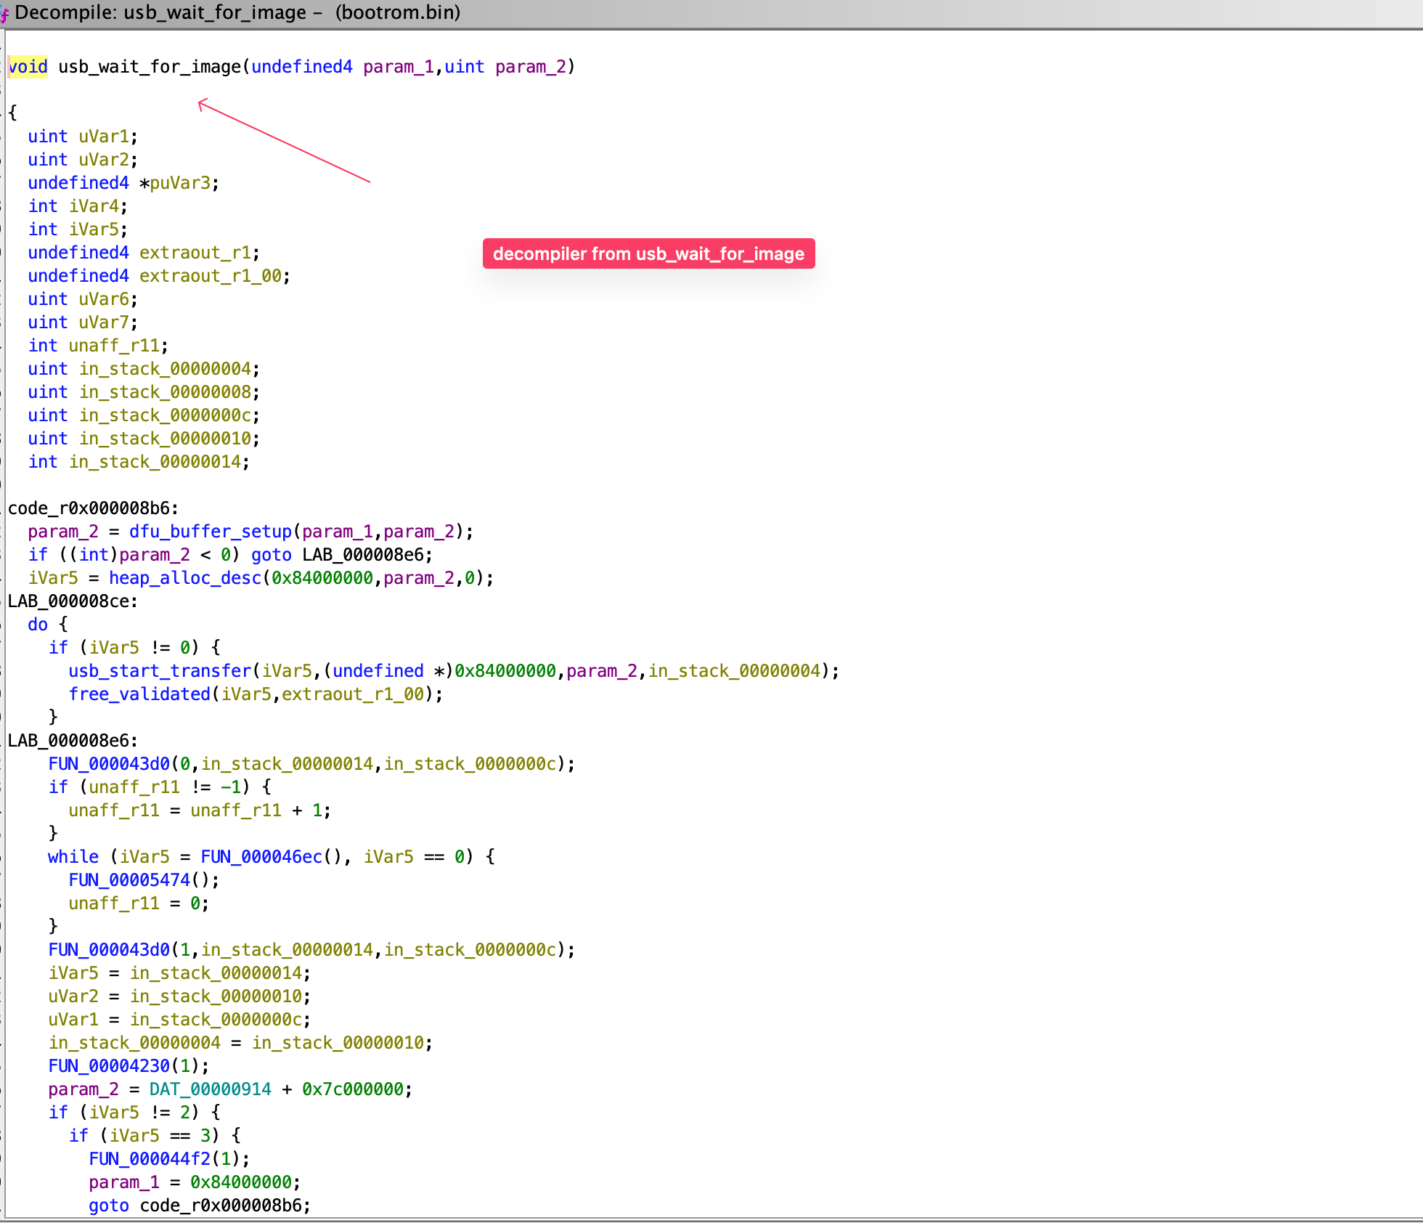1423x1223 pixels.
Task: Click 'goto code_r0x000008b6;' statement
Action: coord(200,1206)
